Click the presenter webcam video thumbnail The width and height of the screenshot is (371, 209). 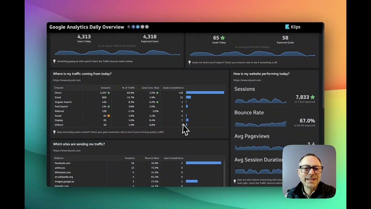[x=309, y=171]
